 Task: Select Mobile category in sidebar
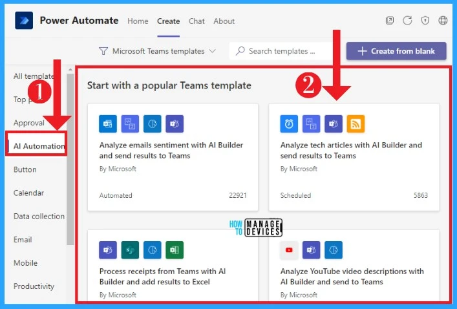[26, 262]
